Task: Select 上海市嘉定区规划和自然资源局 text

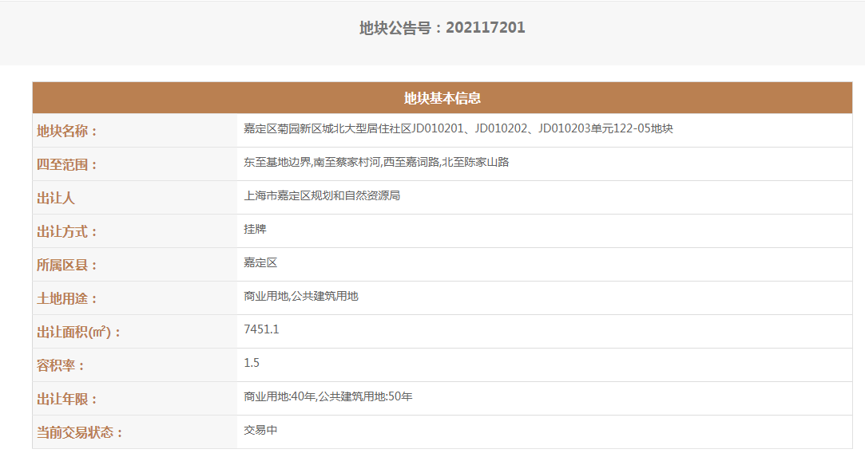Action: point(322,195)
